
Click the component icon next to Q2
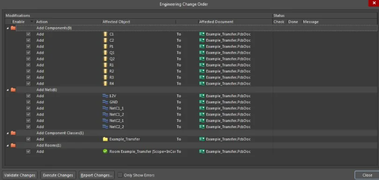[105, 59]
